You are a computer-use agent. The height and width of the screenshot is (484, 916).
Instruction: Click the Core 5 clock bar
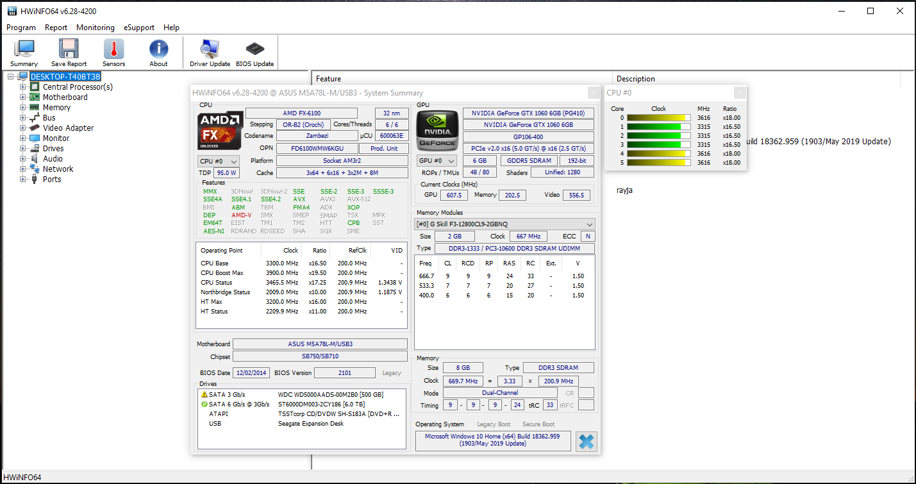pyautogui.click(x=658, y=163)
